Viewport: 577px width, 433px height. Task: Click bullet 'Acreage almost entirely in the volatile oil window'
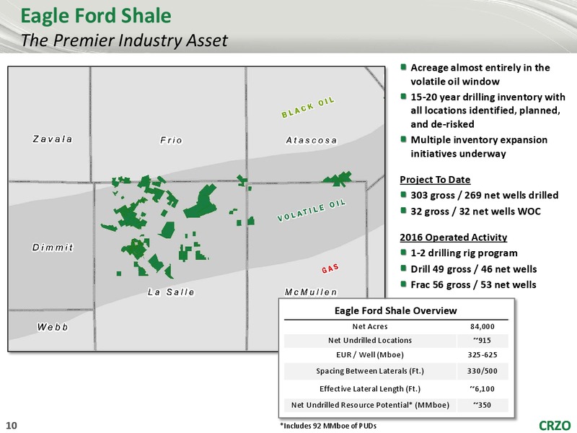[x=480, y=74]
